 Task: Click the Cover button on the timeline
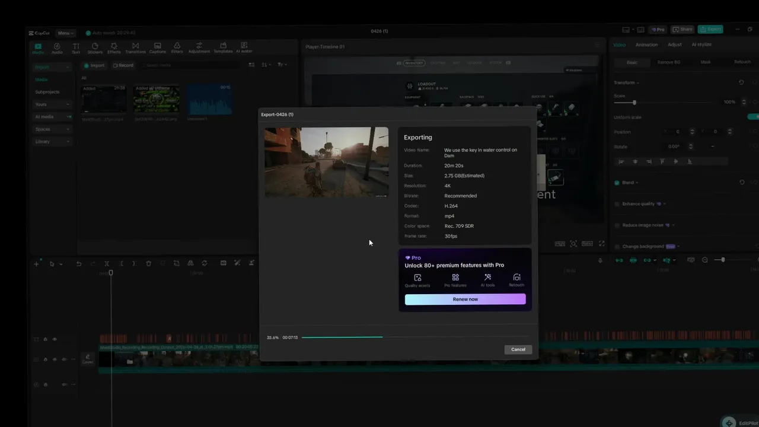click(88, 359)
